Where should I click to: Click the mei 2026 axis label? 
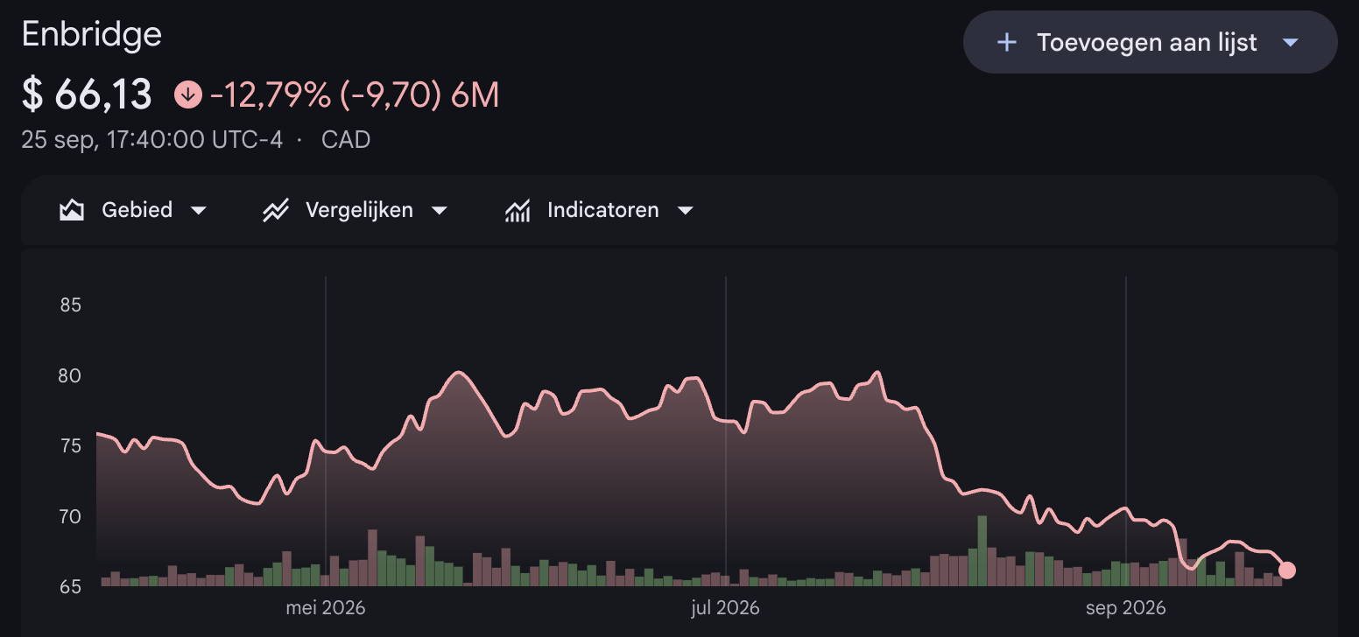point(326,607)
